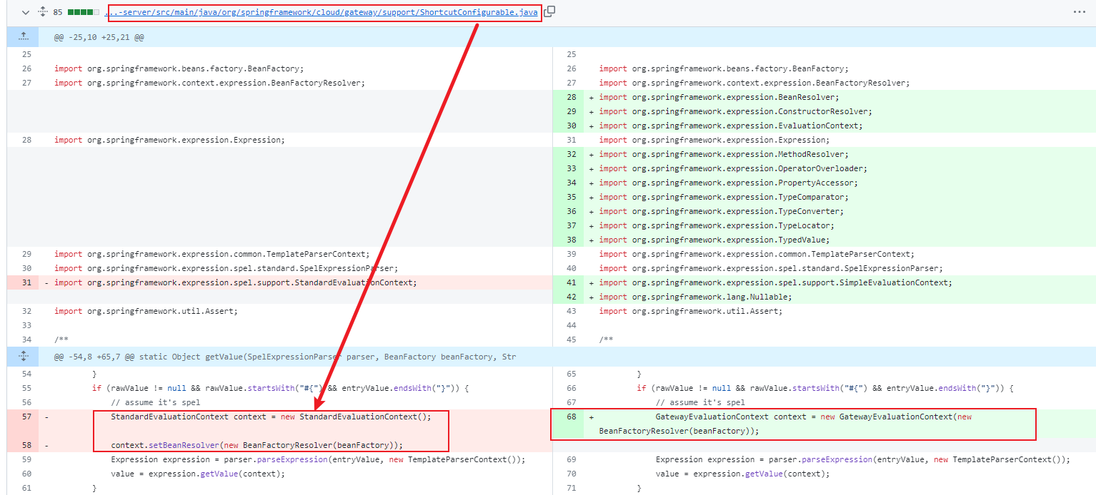Screen dimensions: 1096x495
Task: Expand all lines of the file diff
Action: coord(42,12)
